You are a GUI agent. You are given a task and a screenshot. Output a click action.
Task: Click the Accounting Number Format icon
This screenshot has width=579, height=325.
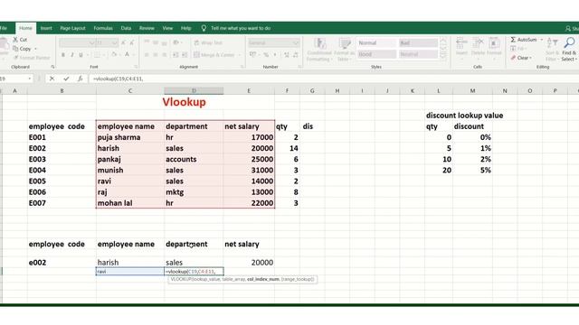(253, 55)
